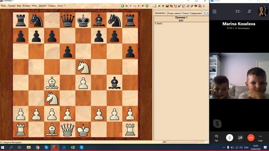Click the red chess piece icon in toolbar

click(175, 6)
